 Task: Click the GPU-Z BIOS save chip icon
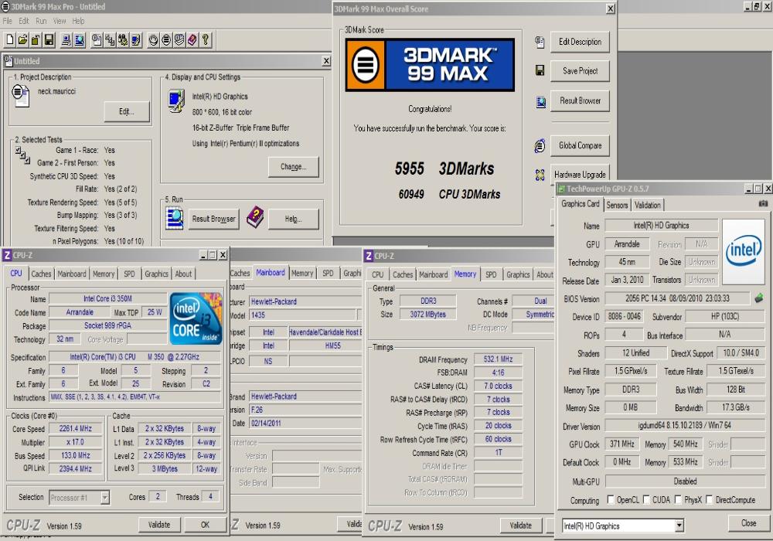[759, 298]
